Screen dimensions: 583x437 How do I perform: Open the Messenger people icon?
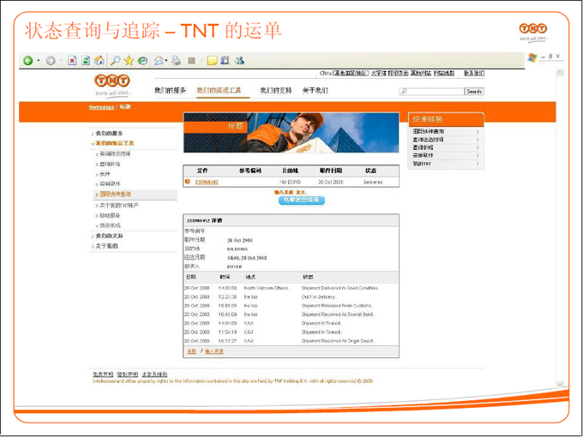(239, 60)
